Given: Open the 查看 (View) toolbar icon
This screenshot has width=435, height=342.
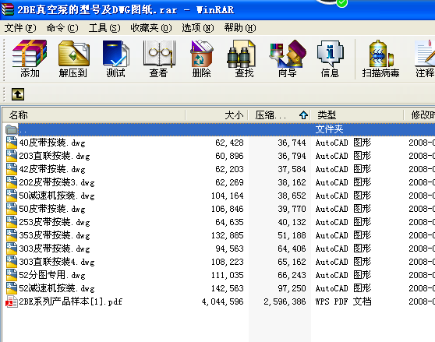Looking at the screenshot, I should click(159, 54).
